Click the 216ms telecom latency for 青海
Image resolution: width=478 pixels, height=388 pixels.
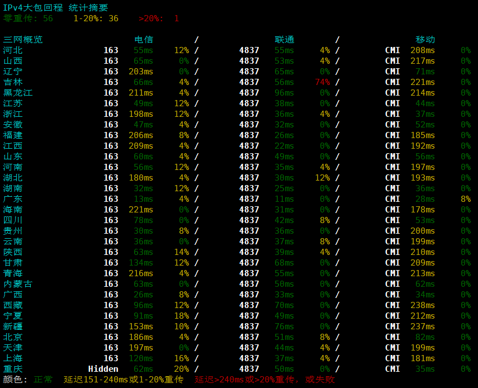pos(141,273)
